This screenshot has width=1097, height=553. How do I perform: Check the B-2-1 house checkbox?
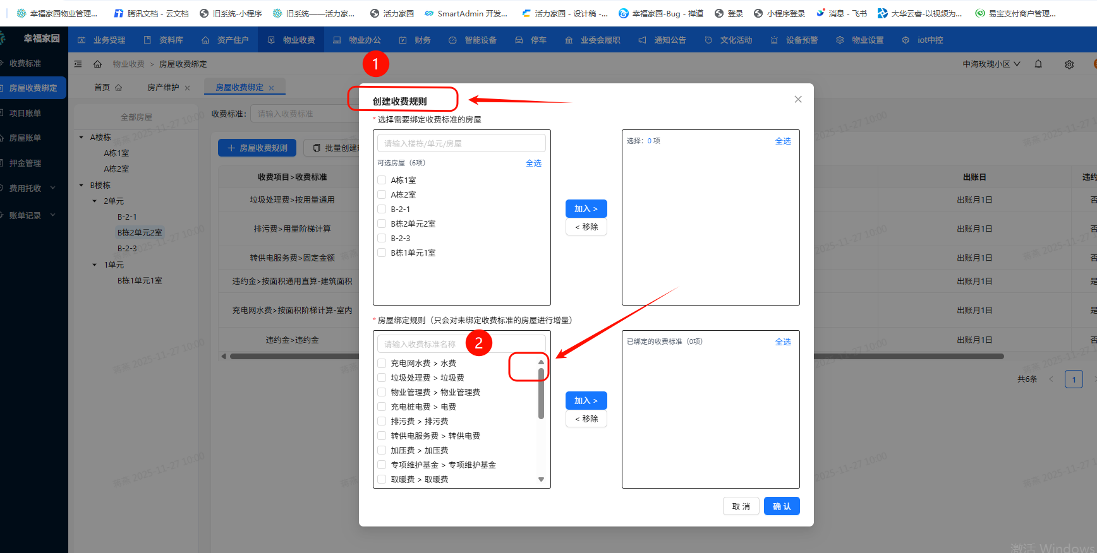382,209
